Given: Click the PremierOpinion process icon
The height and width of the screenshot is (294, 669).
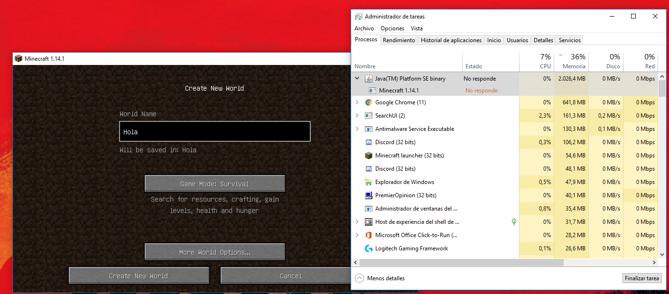Looking at the screenshot, I should (369, 195).
